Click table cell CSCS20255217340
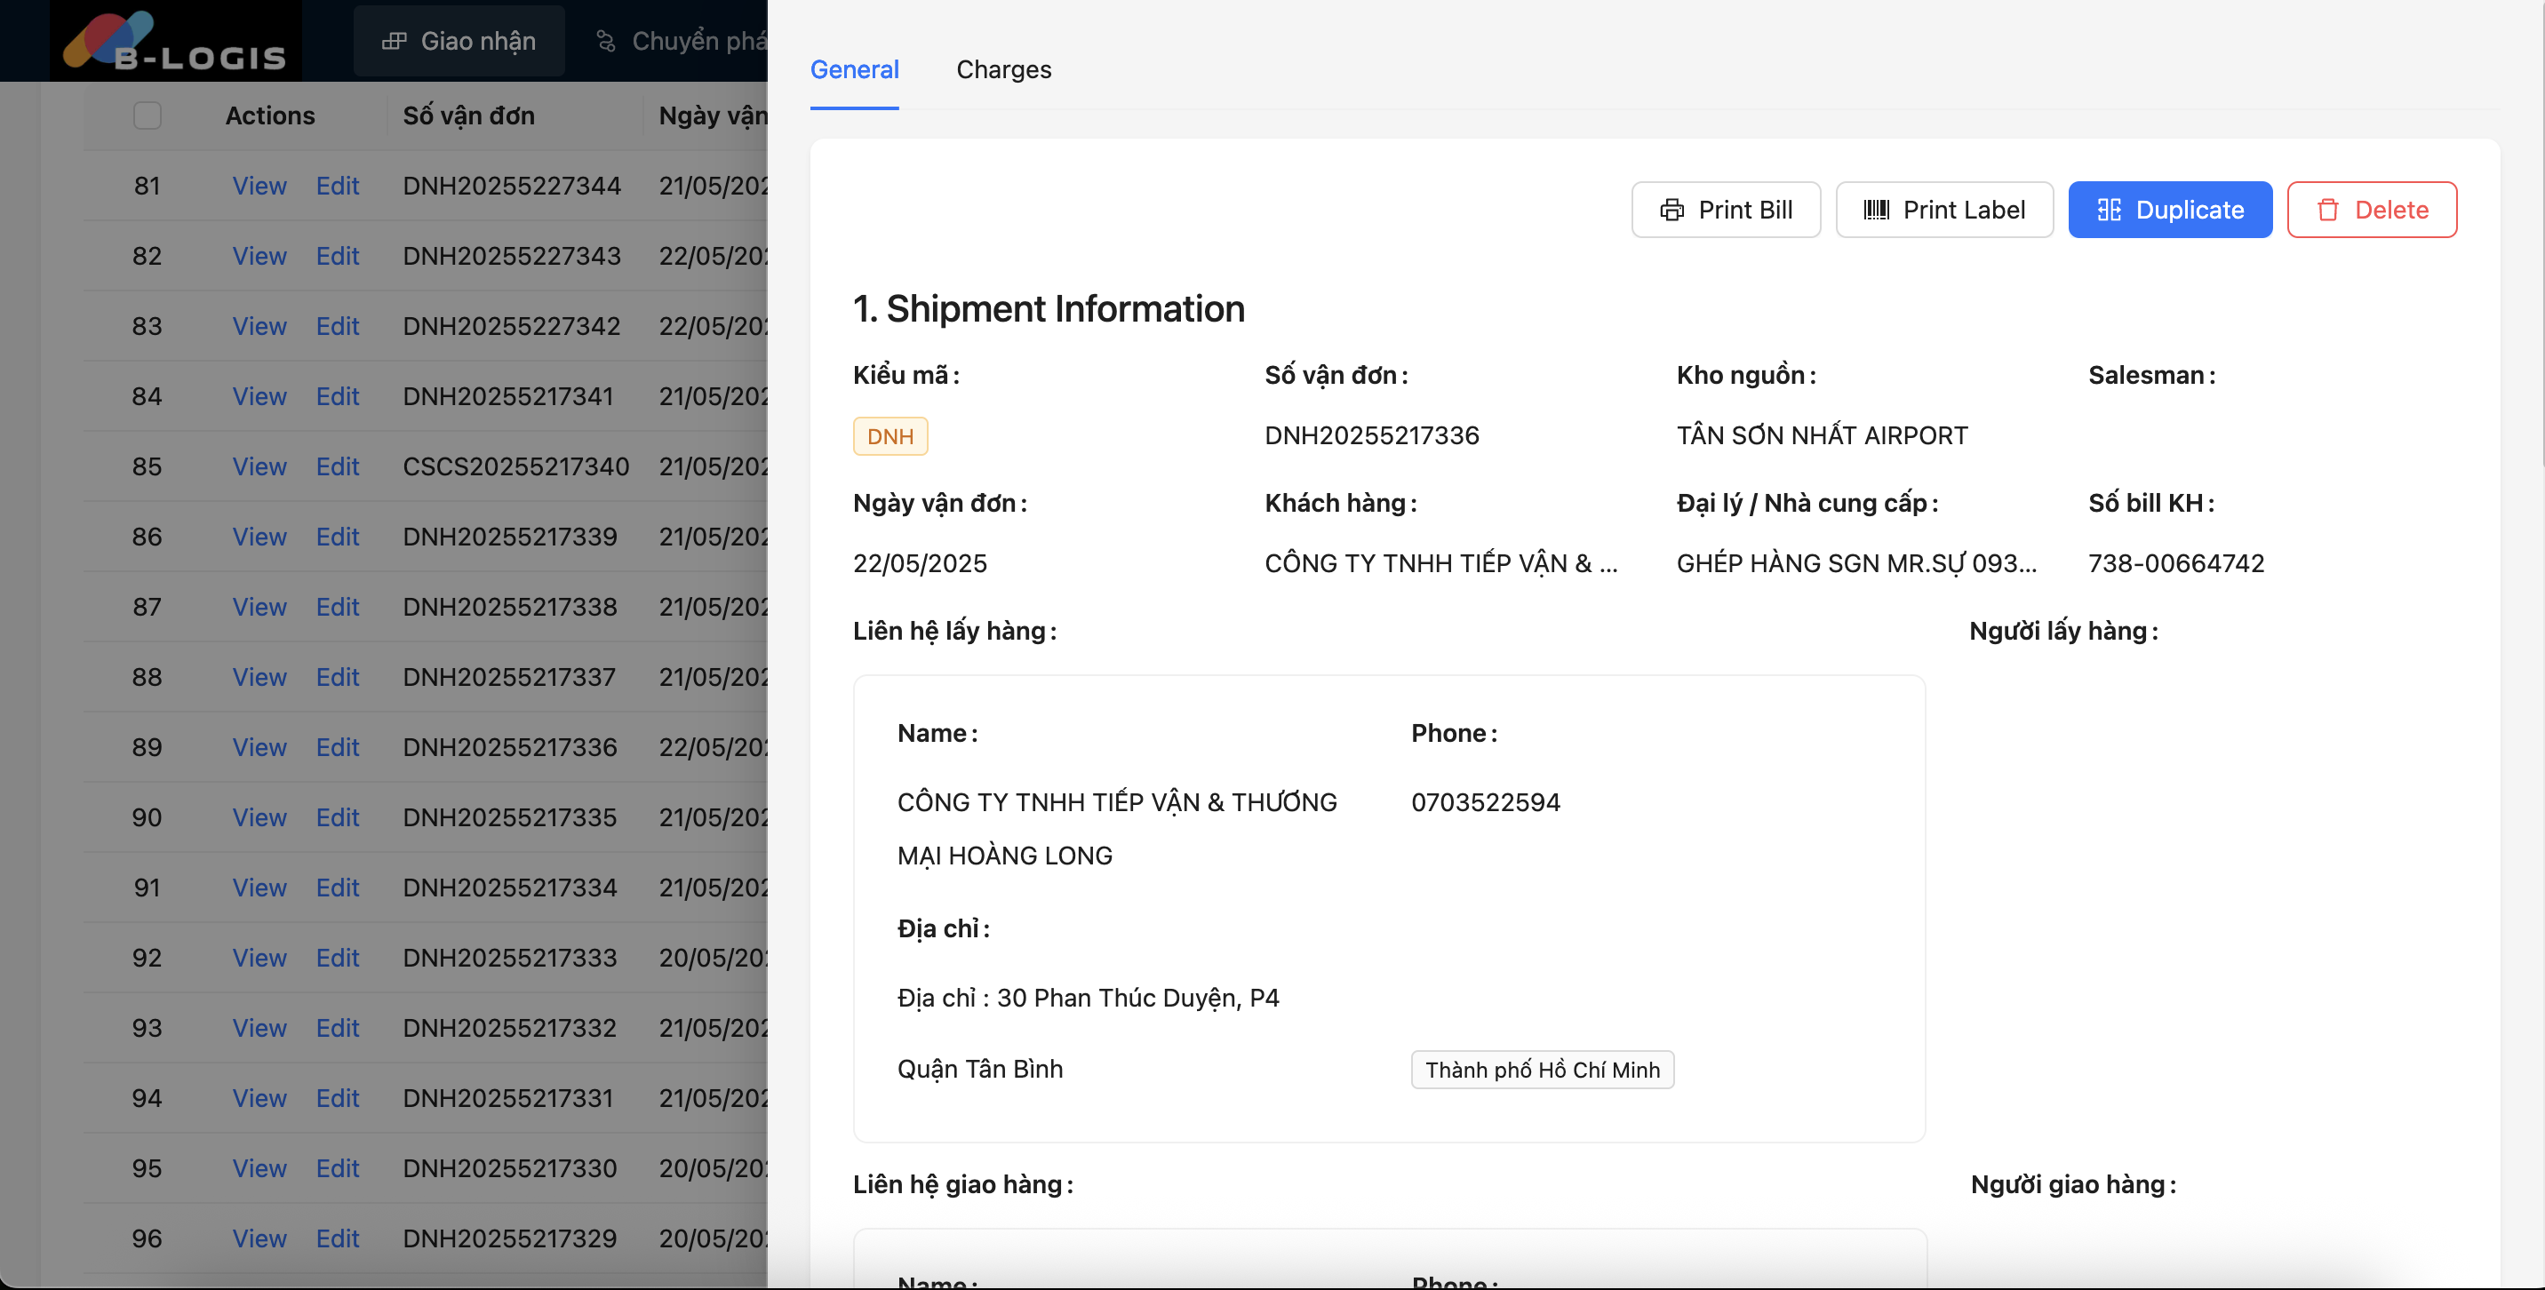The height and width of the screenshot is (1290, 2545). click(x=515, y=466)
